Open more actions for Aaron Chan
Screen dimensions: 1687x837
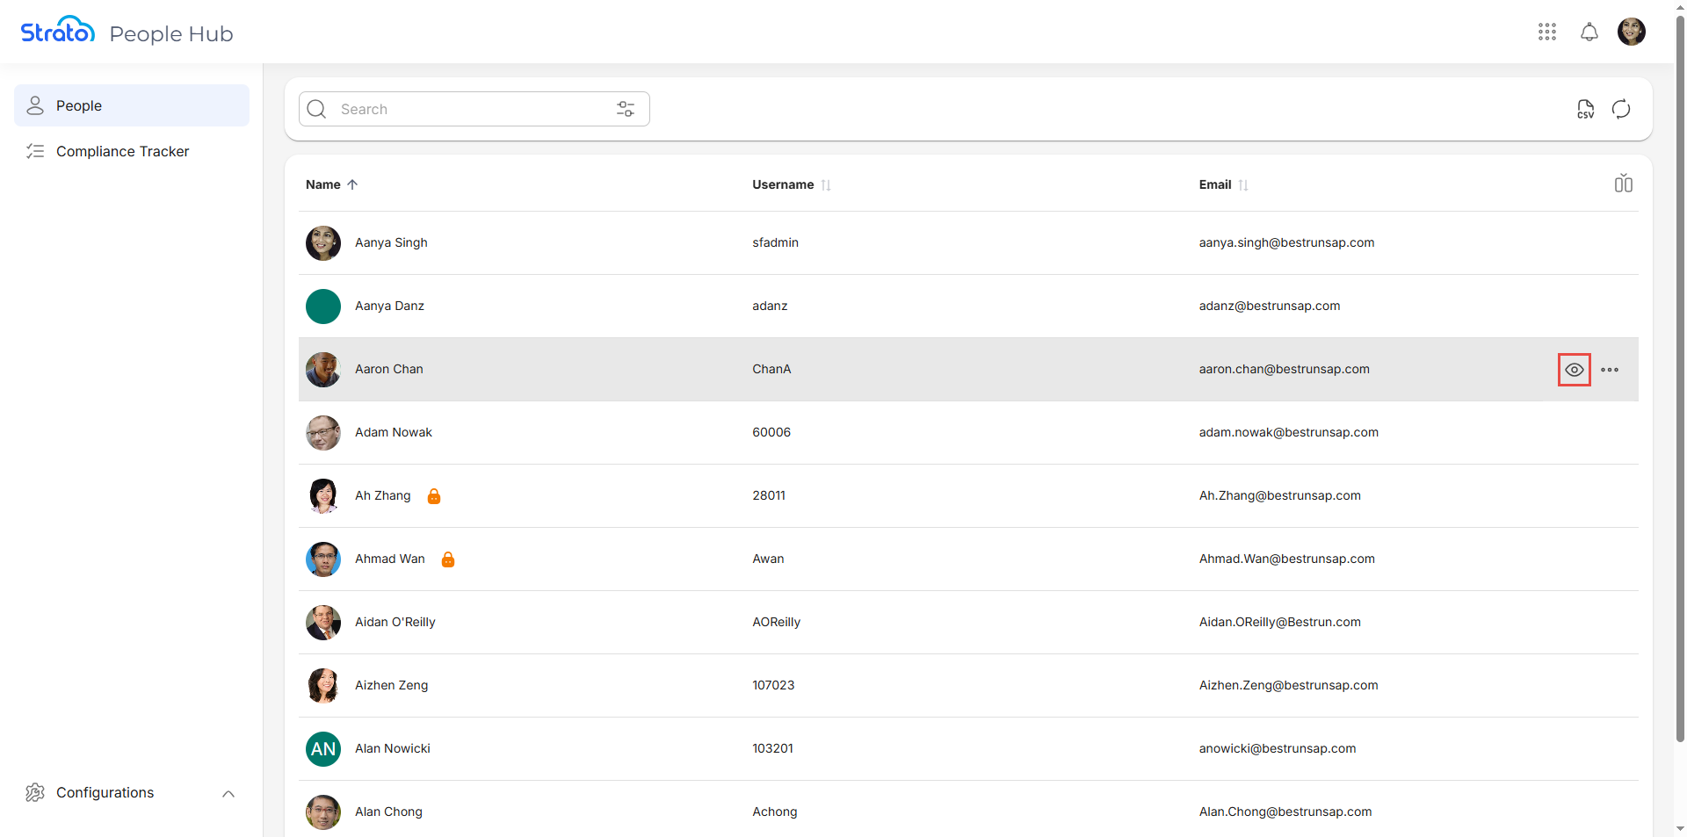click(1610, 370)
